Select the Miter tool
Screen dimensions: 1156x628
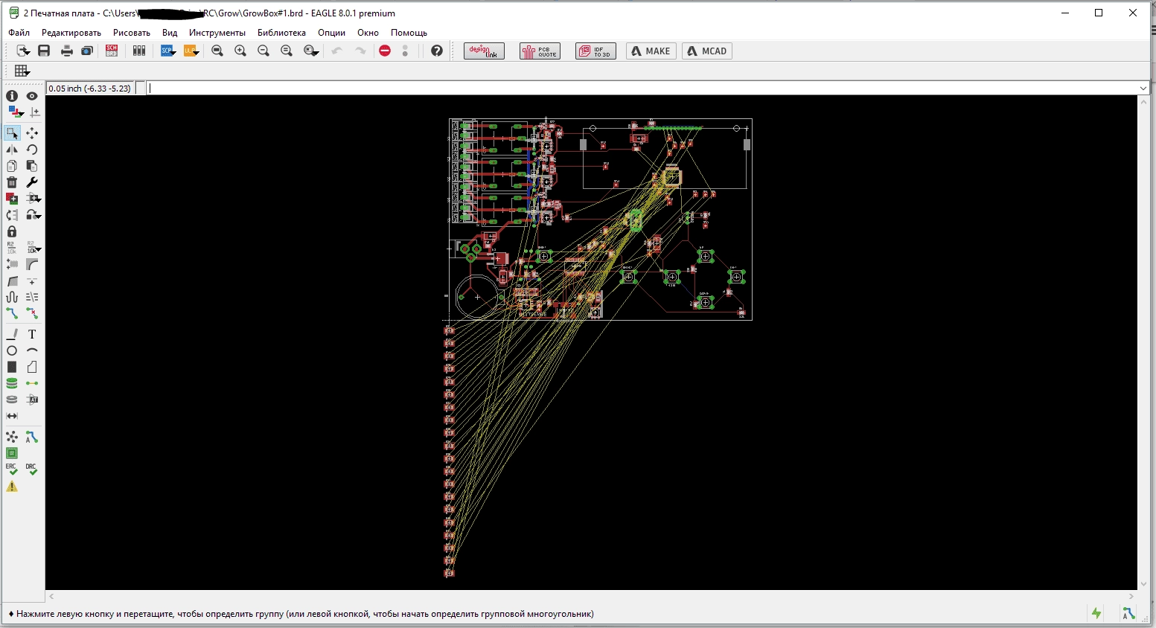pyautogui.click(x=32, y=264)
